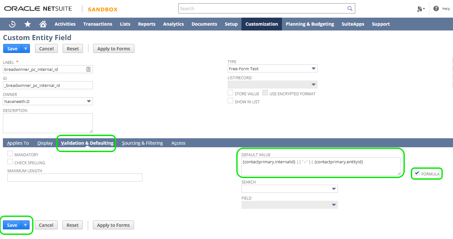
Task: Open the List/Record dropdown
Action: [x=272, y=84]
